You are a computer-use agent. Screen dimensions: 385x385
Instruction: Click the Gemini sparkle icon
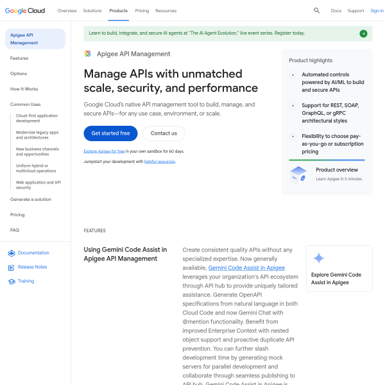point(319,259)
